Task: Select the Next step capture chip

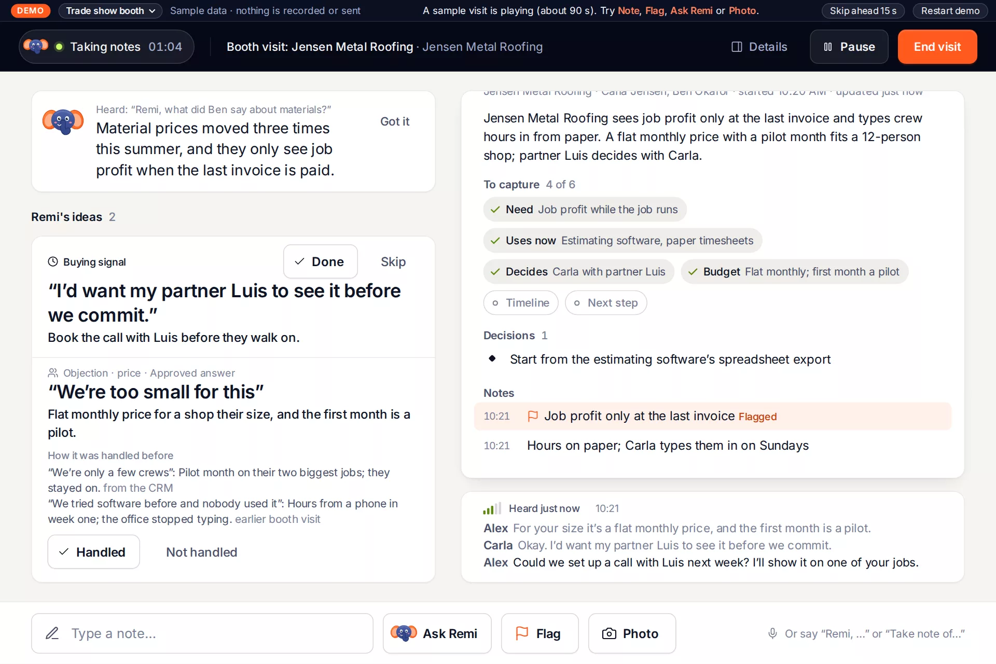Action: point(606,303)
